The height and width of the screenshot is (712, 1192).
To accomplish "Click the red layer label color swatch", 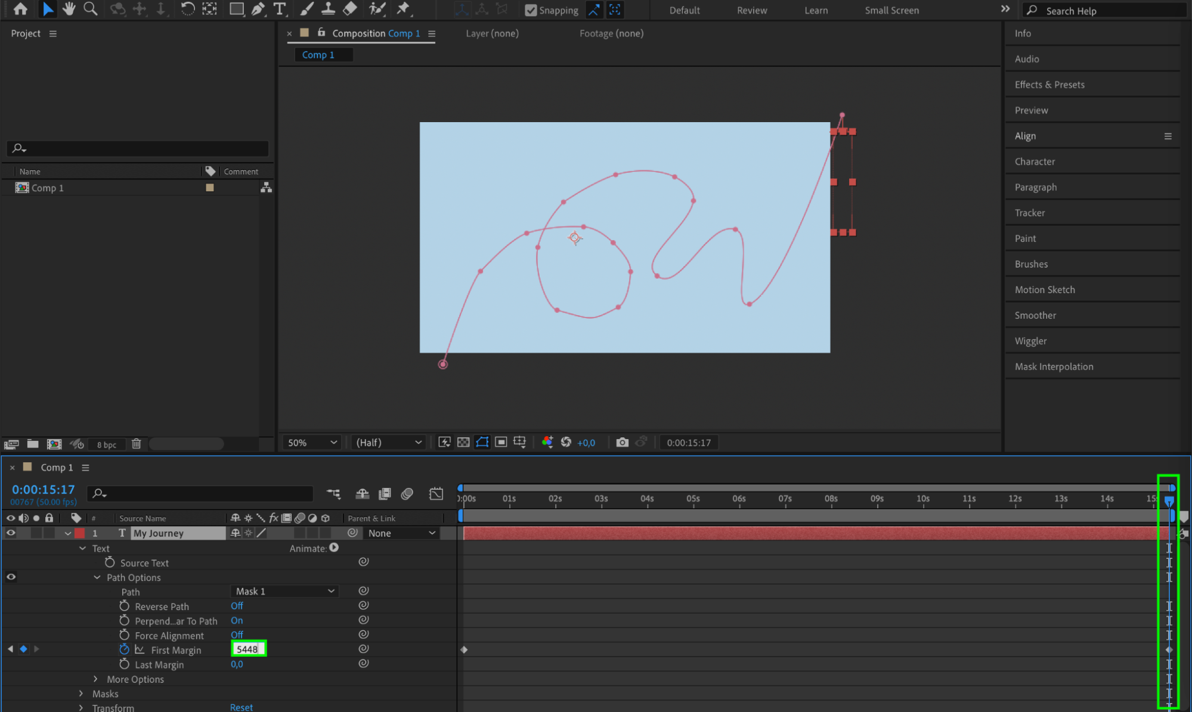I will [x=80, y=533].
